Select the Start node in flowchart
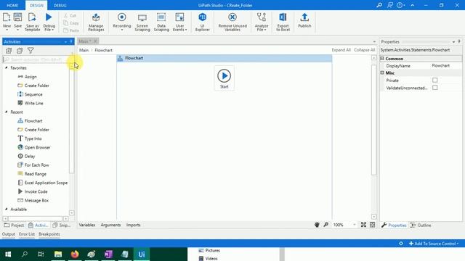This screenshot has height=261, width=465. 225,78
